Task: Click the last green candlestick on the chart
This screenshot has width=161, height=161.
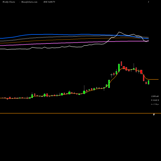Action: (148, 82)
